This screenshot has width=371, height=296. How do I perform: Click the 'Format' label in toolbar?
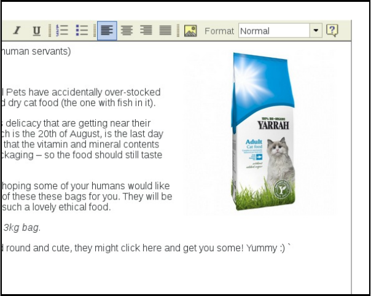[x=219, y=31]
